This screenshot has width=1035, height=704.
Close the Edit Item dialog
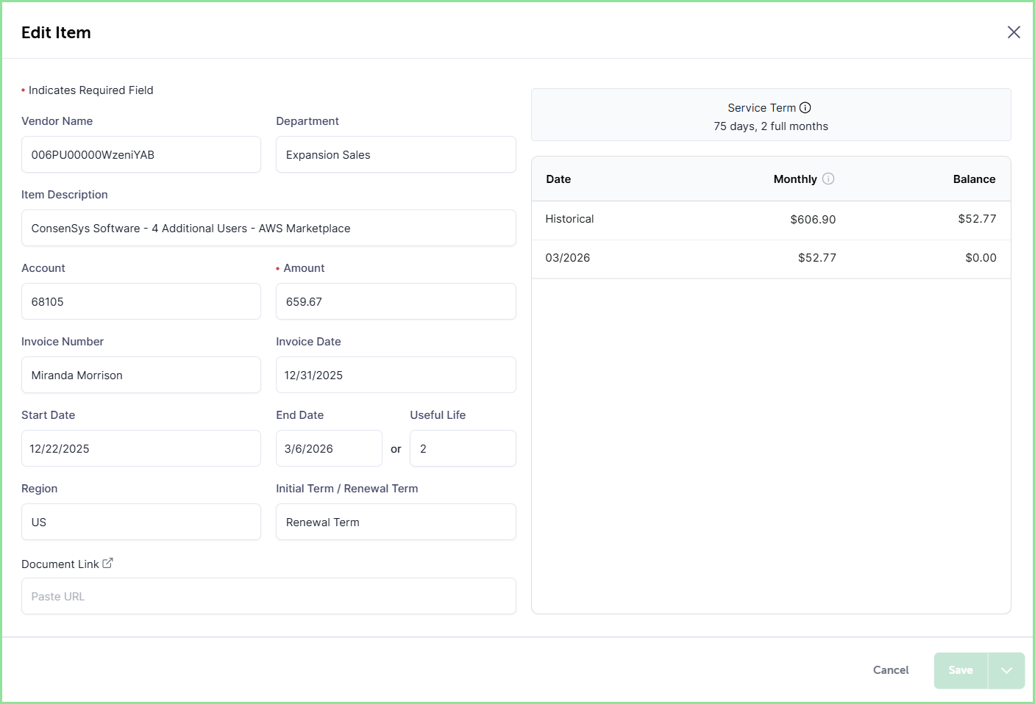pos(1014,32)
